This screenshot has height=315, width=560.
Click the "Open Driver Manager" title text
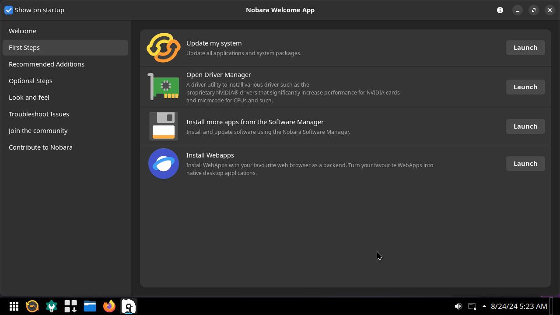tap(219, 75)
